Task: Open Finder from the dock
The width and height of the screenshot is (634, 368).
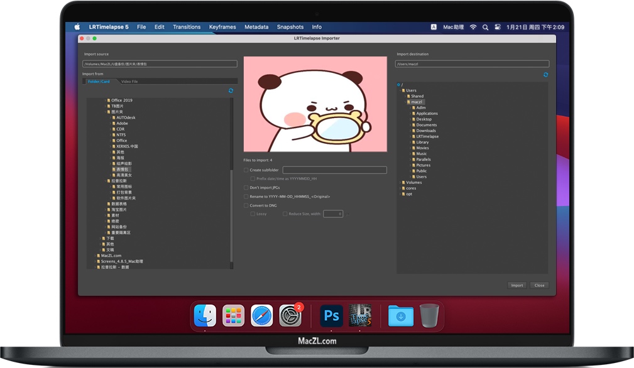Action: pyautogui.click(x=205, y=315)
